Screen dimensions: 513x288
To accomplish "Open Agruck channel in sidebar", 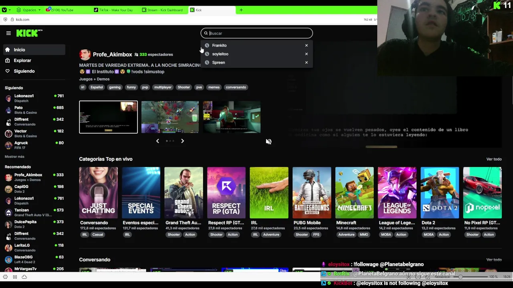I will pos(34,145).
